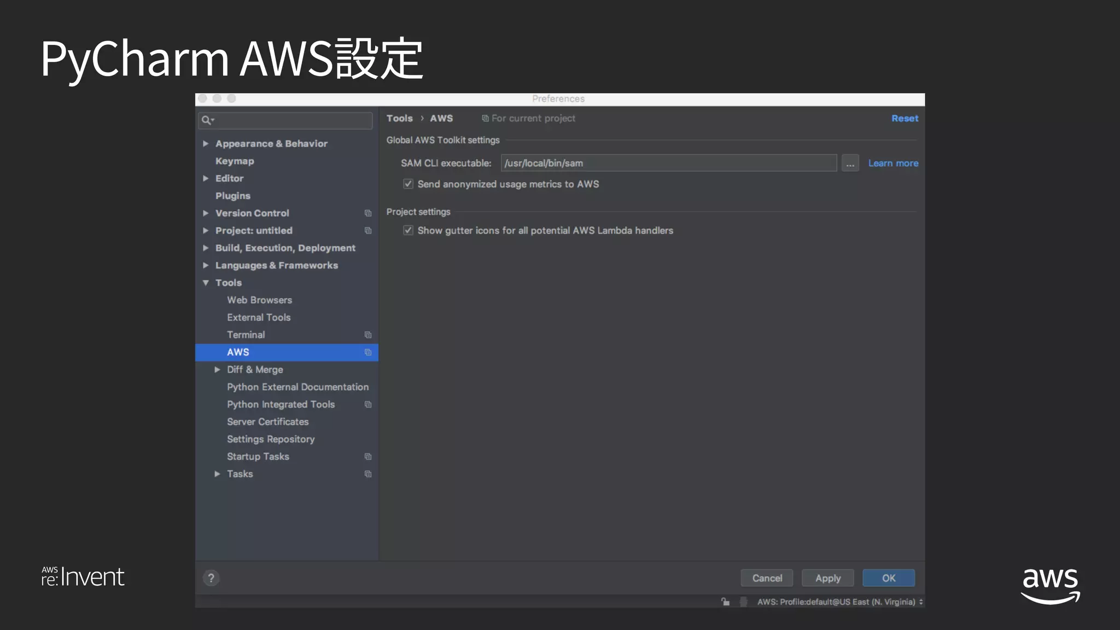1120x630 pixels.
Task: Expand Diff & Merge subtree
Action: pos(217,370)
